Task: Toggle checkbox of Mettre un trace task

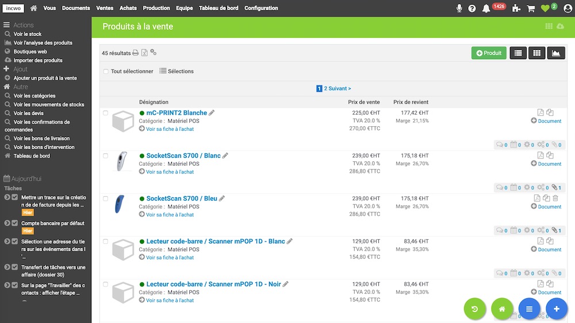Action: point(15,197)
